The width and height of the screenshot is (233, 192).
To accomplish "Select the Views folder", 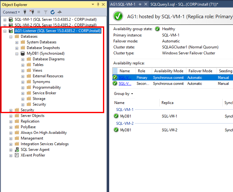I will pos(37,70).
